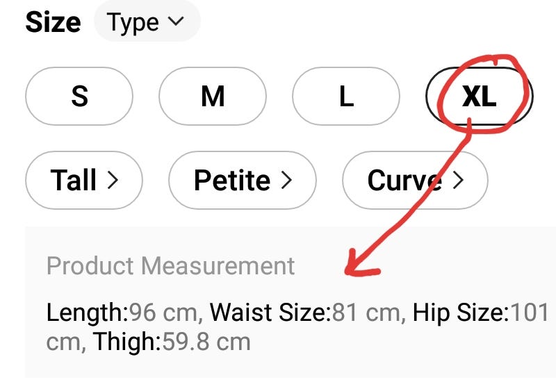556x382 pixels.
Task: Choose the M size option
Action: tap(213, 97)
